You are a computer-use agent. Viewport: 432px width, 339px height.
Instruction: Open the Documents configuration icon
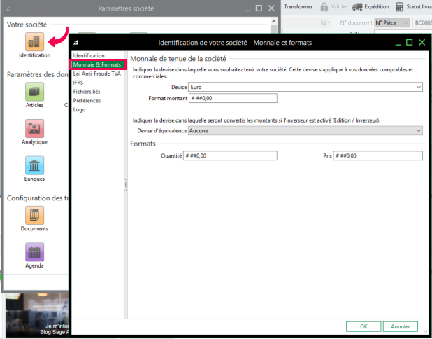(34, 216)
